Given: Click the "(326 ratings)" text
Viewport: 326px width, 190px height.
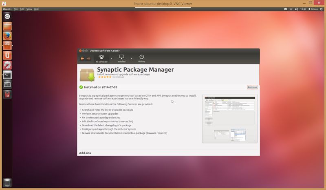Looking at the screenshot, I should [118, 77].
